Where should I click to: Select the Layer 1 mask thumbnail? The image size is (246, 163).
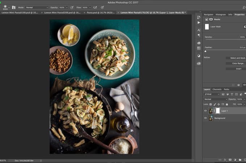tap(218, 111)
